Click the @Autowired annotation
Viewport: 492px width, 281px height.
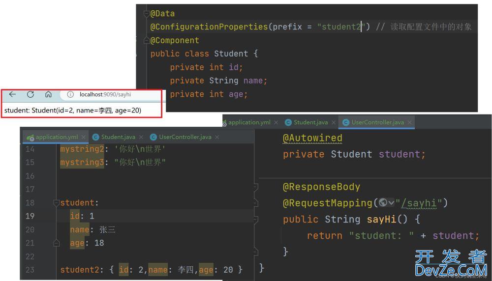tap(312, 138)
